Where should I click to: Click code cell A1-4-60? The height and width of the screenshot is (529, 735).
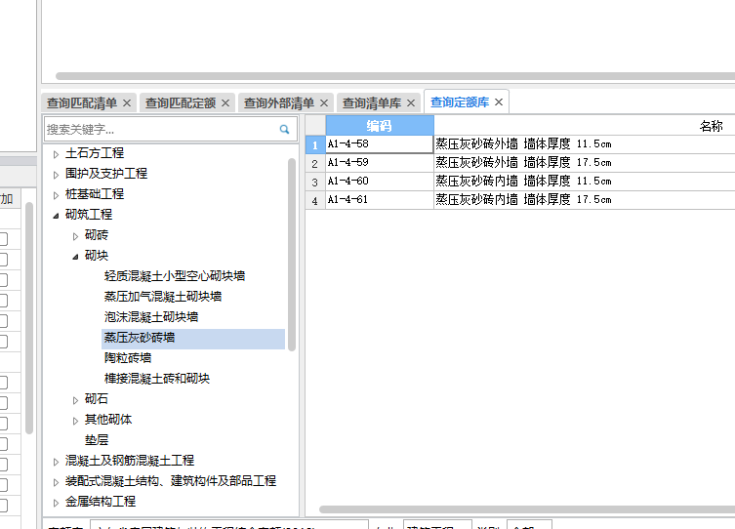click(x=380, y=182)
